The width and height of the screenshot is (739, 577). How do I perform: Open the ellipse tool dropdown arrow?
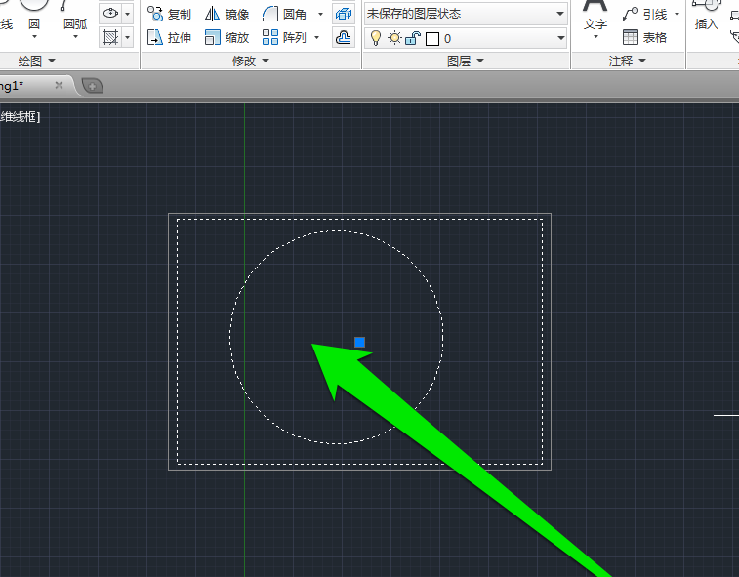click(127, 14)
